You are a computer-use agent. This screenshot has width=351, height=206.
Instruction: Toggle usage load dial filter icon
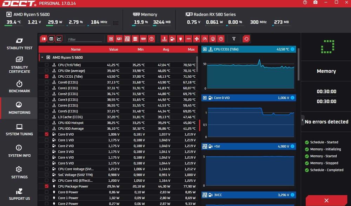coord(213,39)
